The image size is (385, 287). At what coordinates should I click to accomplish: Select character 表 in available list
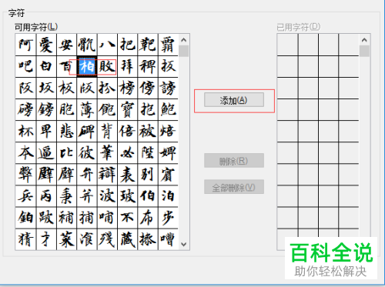[128, 175]
